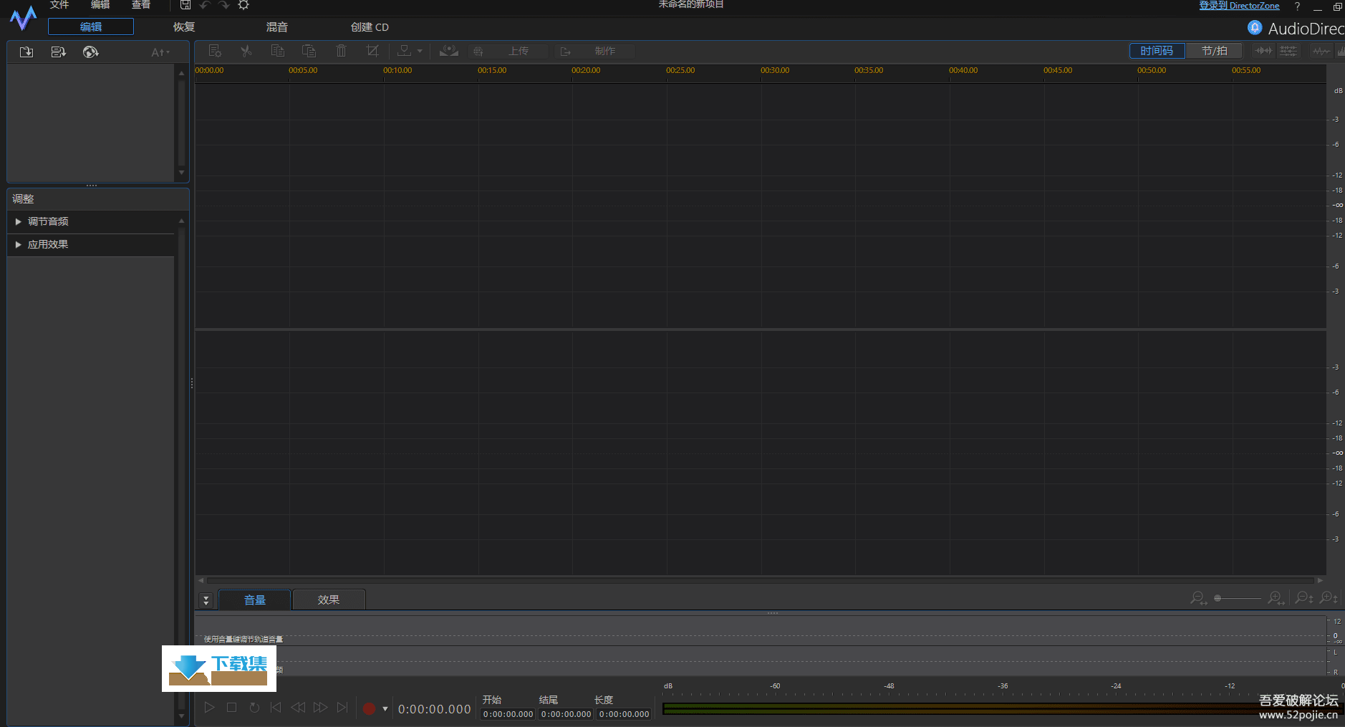
Task: Select the 节/拍 beat mode
Action: 1215,51
